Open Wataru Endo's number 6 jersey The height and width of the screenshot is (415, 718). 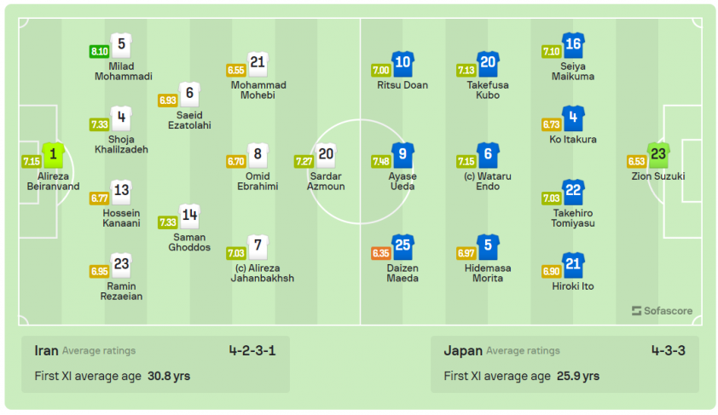pos(488,156)
